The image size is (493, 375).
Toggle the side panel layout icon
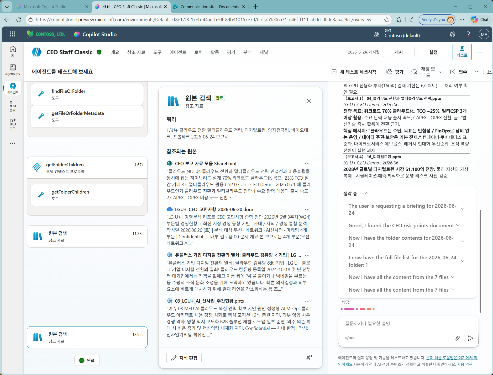point(489,72)
